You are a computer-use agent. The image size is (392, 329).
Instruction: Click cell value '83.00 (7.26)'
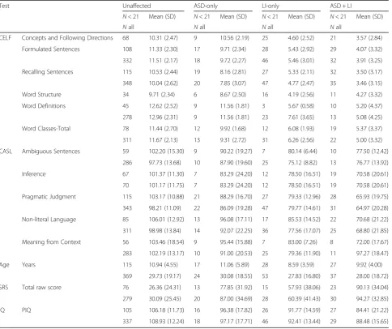tap(302, 242)
